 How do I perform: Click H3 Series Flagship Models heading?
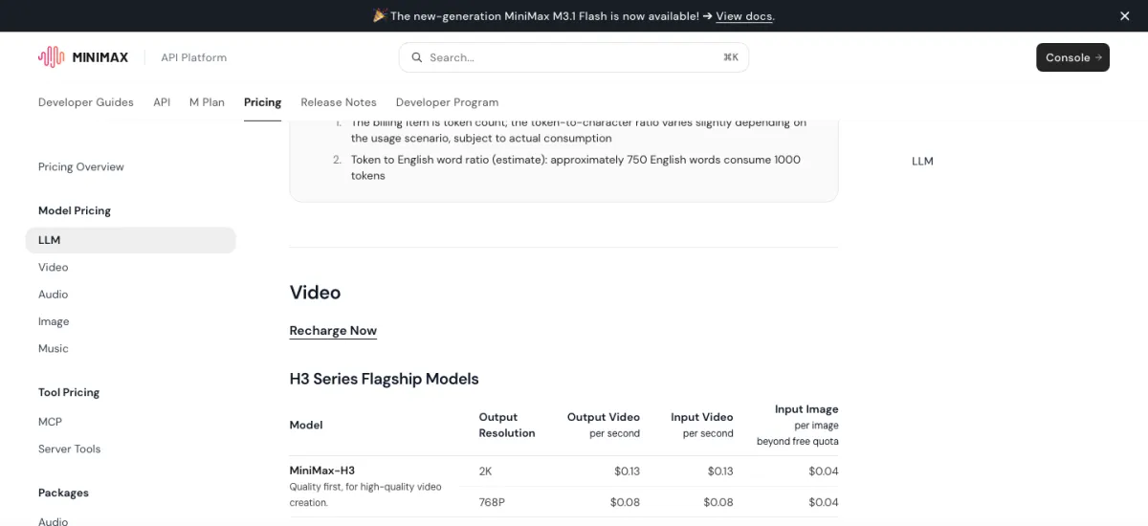tap(384, 379)
